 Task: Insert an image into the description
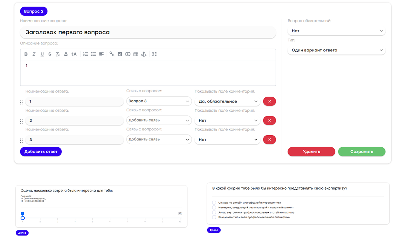click(120, 54)
